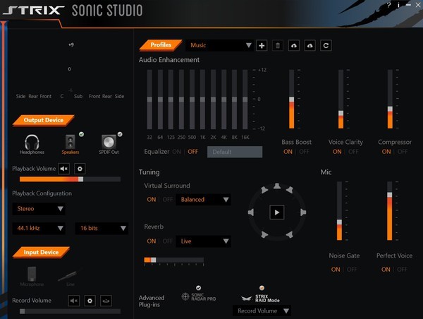Open the Sonic Radar Pro plug-in
This screenshot has width=423, height=319.
click(199, 296)
